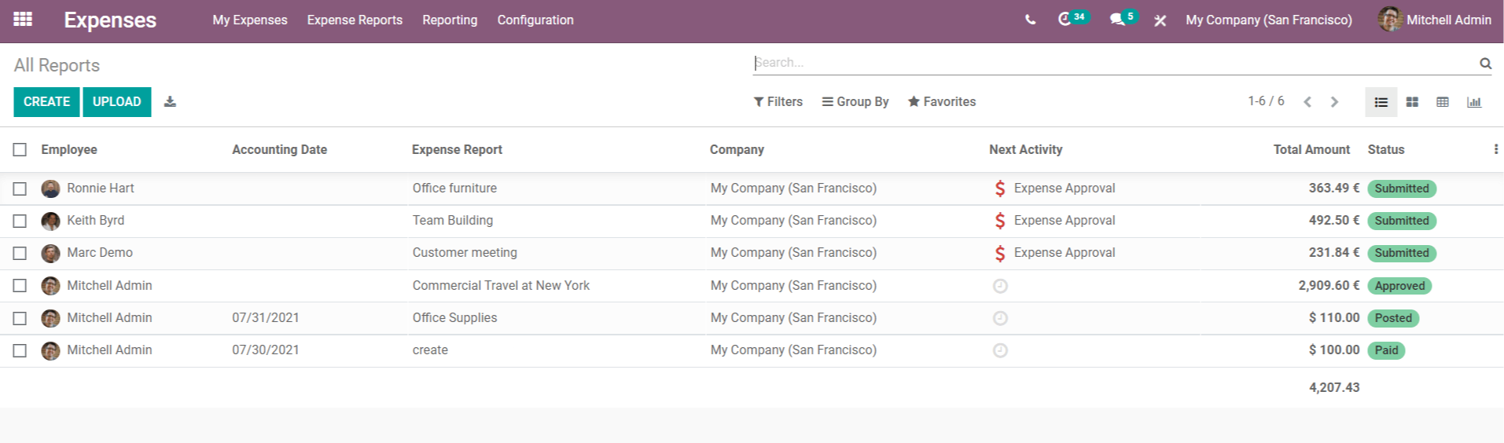Sort by Expense Report column header
The width and height of the screenshot is (1504, 443).
pos(457,149)
